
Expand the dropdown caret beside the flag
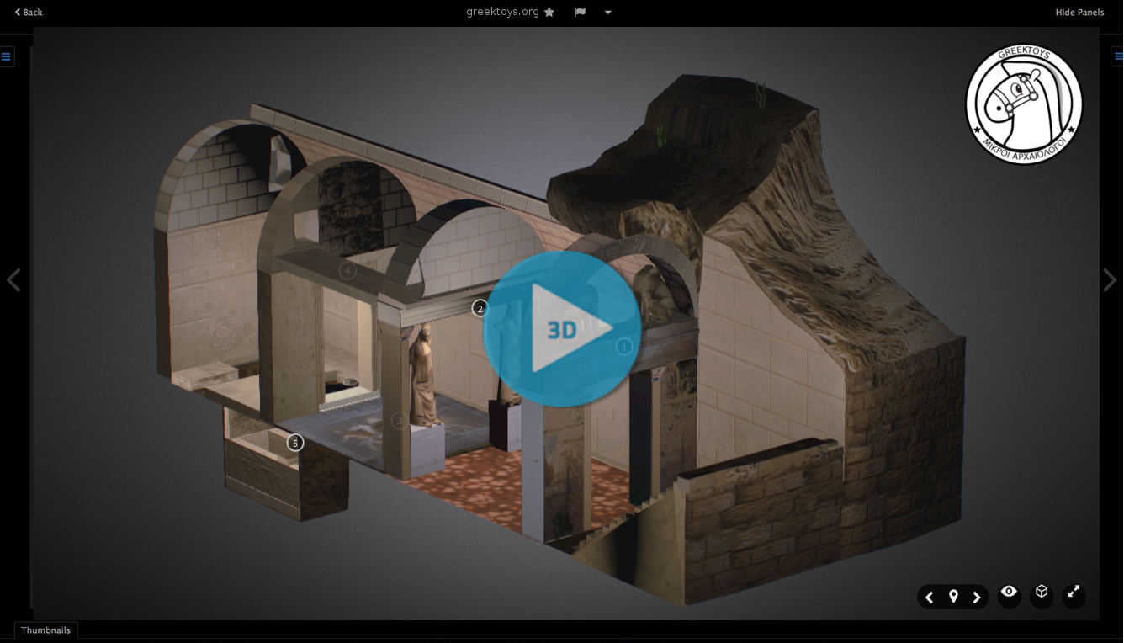(607, 12)
